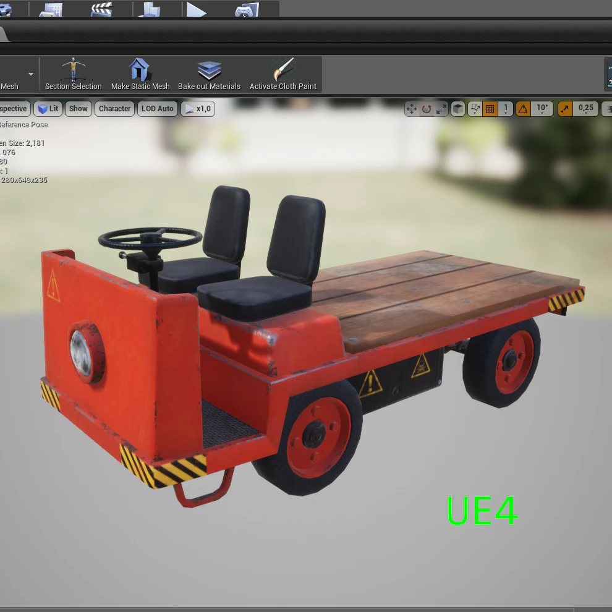Click the surface snapping icon
The width and height of the screenshot is (612, 612).
[475, 109]
